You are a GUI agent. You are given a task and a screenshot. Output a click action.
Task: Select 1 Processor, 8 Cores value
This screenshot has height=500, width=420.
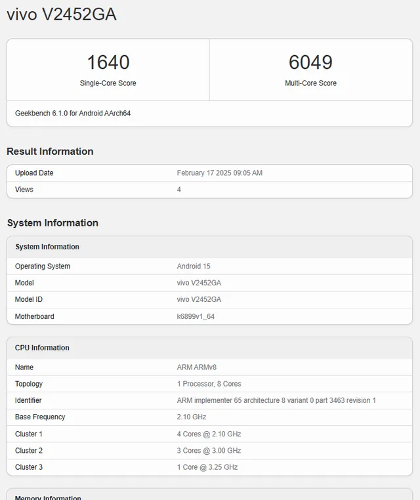[209, 384]
